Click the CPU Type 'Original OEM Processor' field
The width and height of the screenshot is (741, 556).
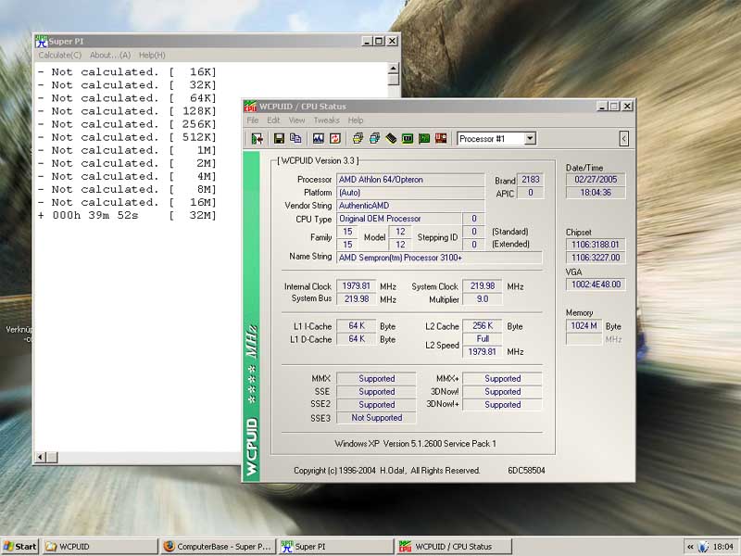coord(399,219)
